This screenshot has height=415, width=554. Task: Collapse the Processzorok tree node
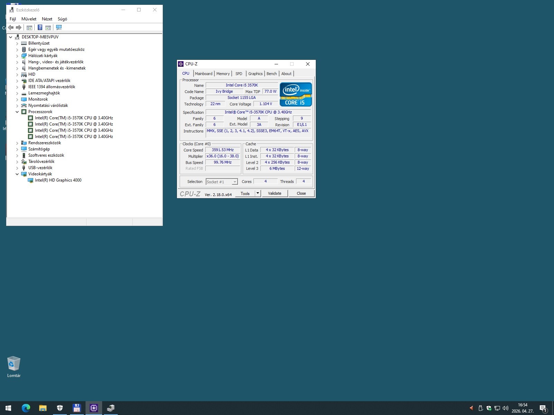[17, 112]
